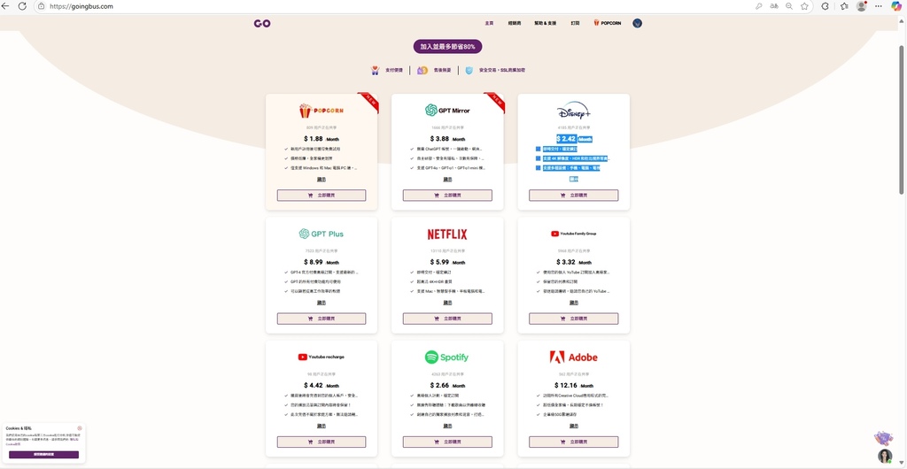The width and height of the screenshot is (907, 469).
Task: Click the Youtube Family Group logo
Action: pyautogui.click(x=573, y=234)
